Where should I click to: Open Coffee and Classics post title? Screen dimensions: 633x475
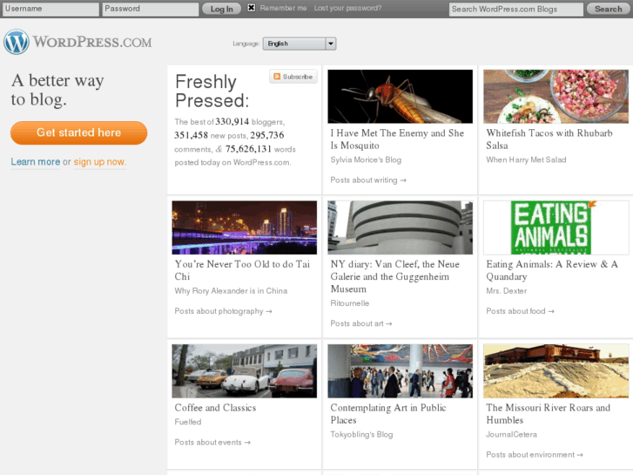pos(215,408)
